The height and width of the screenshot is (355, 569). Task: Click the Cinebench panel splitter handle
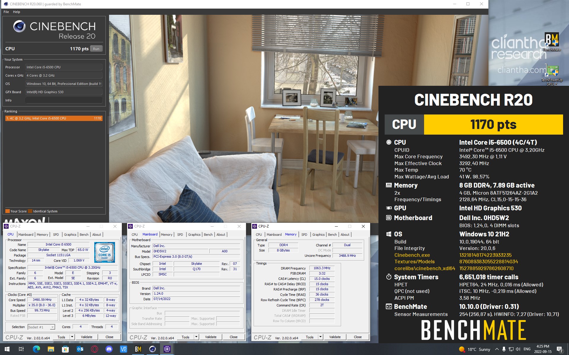[108, 125]
